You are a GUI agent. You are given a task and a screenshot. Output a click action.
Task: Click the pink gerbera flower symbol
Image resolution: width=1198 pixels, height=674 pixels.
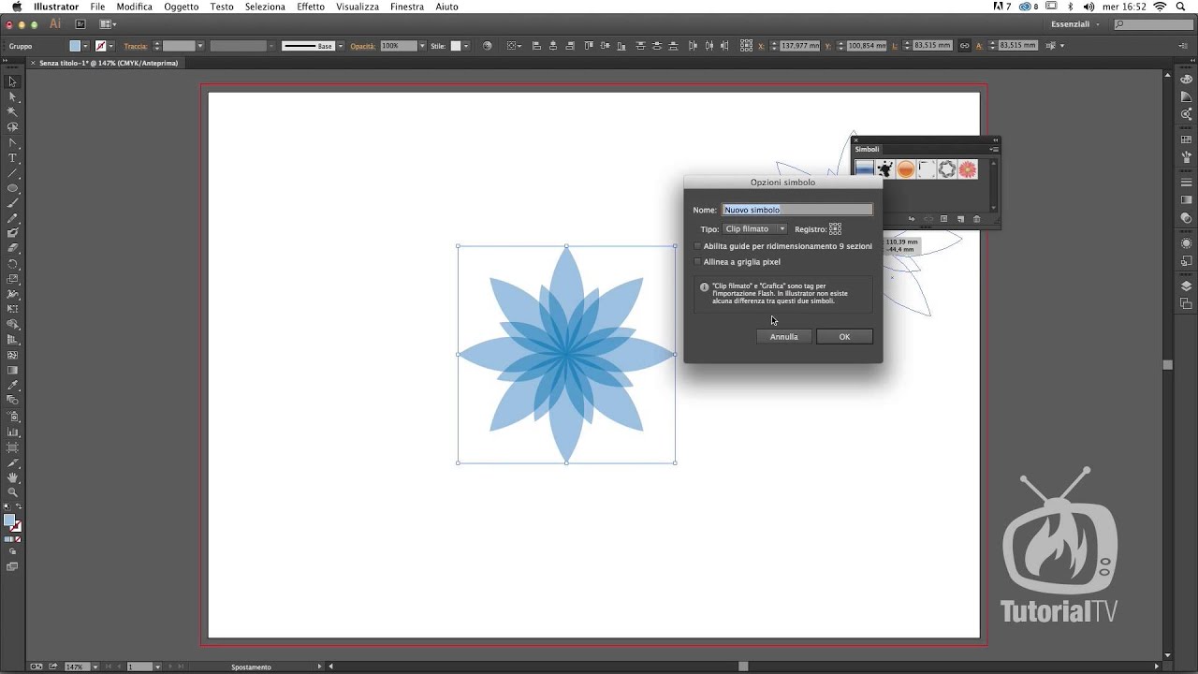click(968, 168)
